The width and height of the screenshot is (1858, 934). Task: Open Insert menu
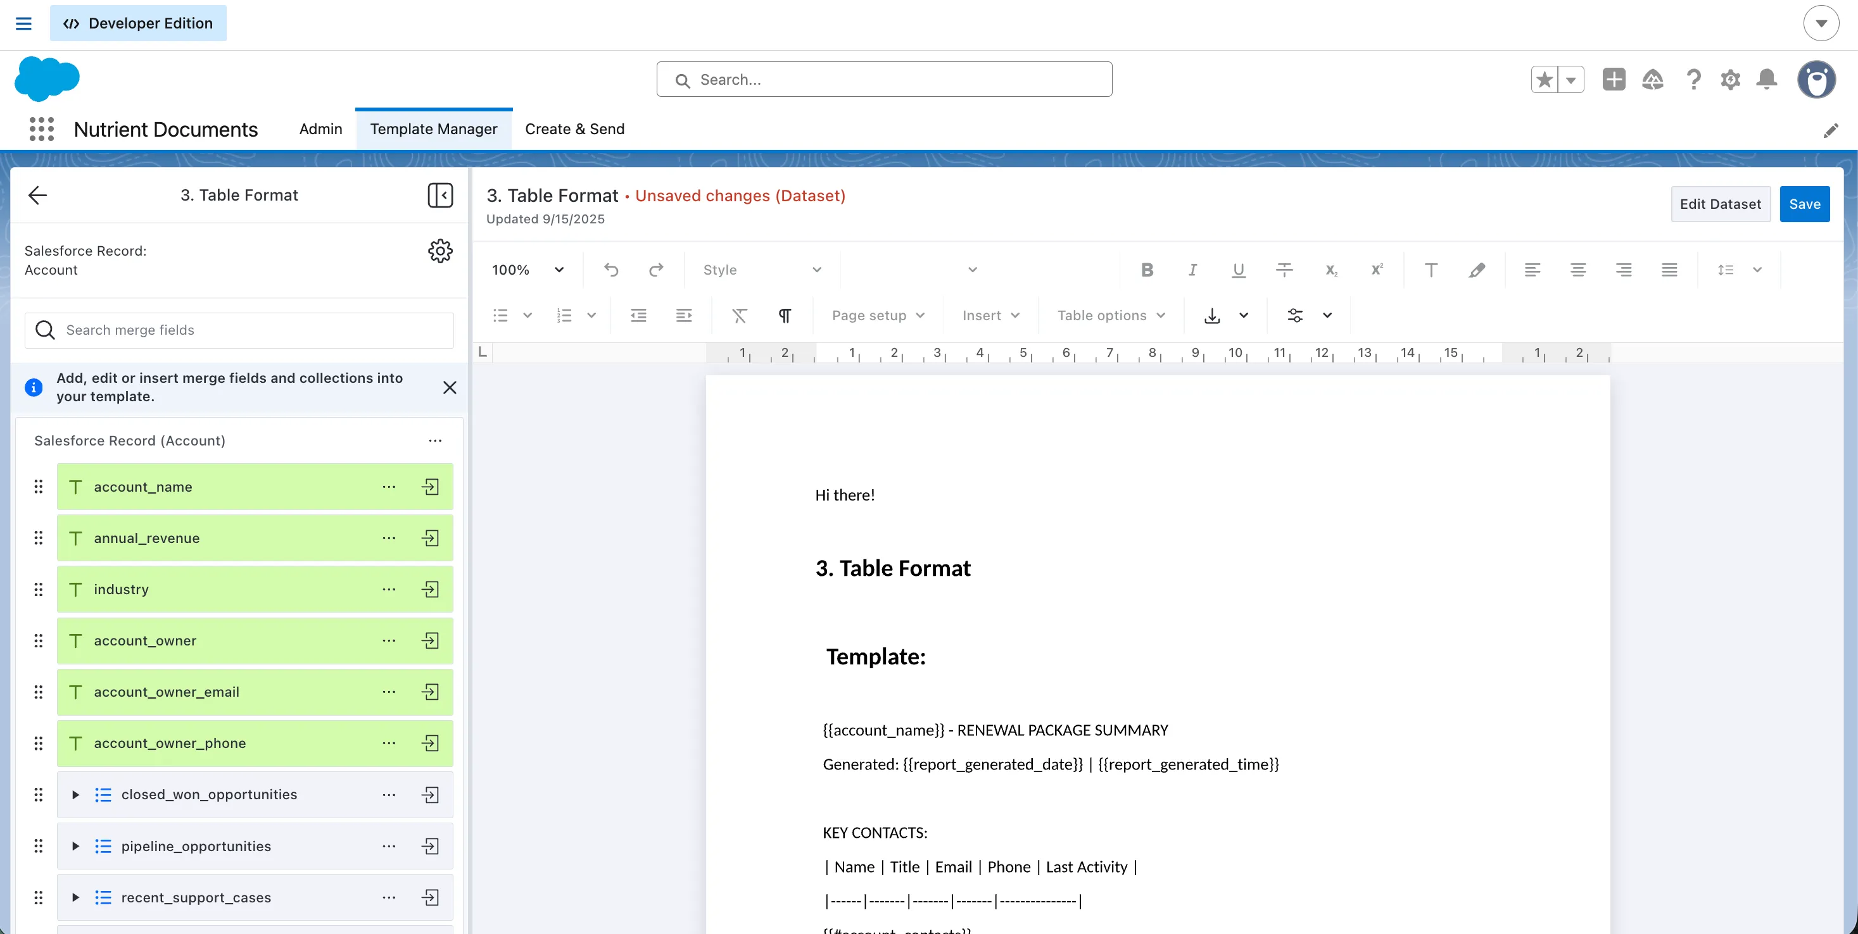coord(990,315)
